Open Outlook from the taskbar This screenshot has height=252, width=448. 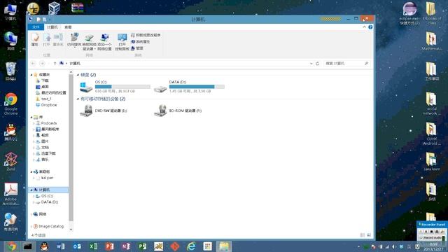(77, 246)
